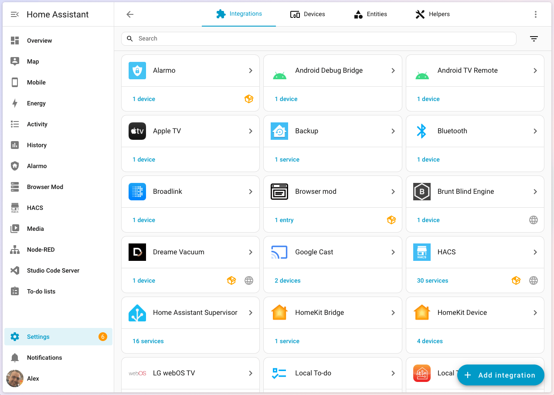
Task: Open the documentation globe icon on HACS card
Action: 534,280
